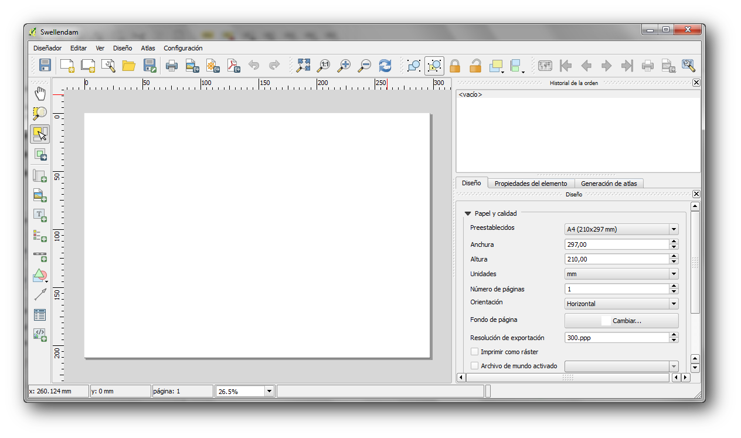This screenshot has width=741, height=438.
Task: Export the atlas as image icon
Action: tap(668, 65)
